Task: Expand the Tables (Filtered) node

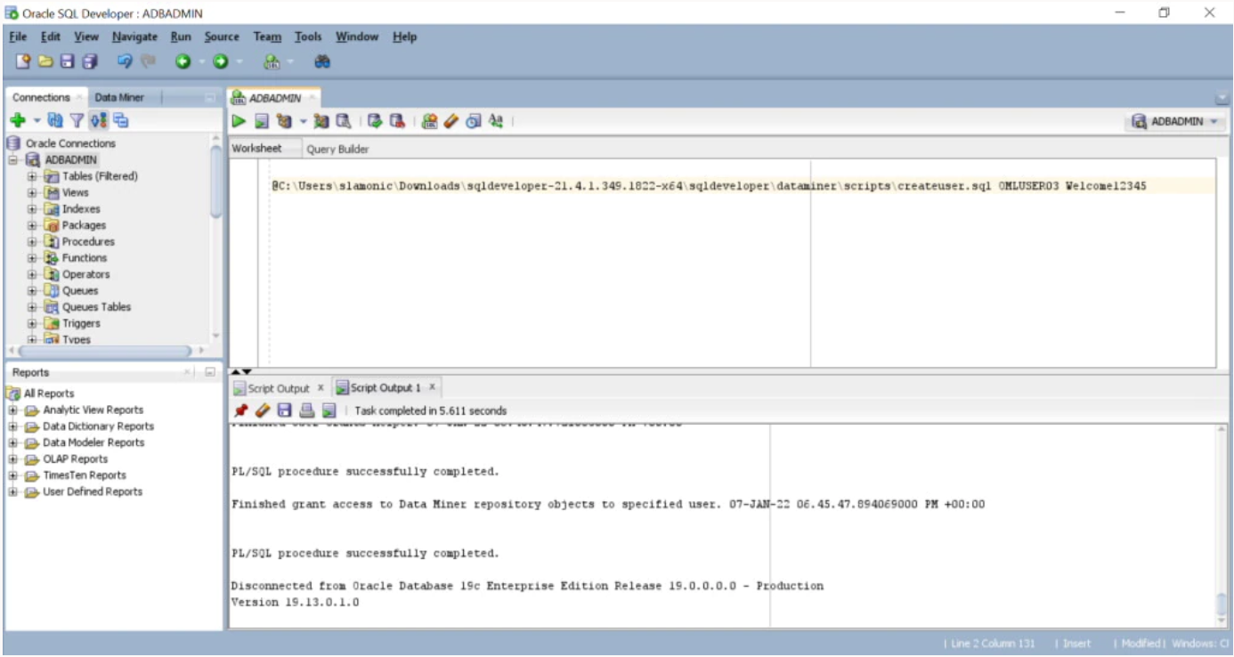Action: pos(32,176)
